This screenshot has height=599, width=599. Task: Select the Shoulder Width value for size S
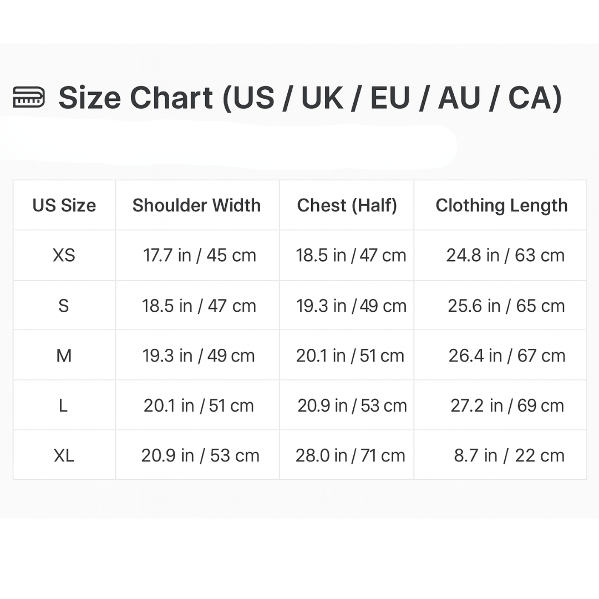pos(199,306)
